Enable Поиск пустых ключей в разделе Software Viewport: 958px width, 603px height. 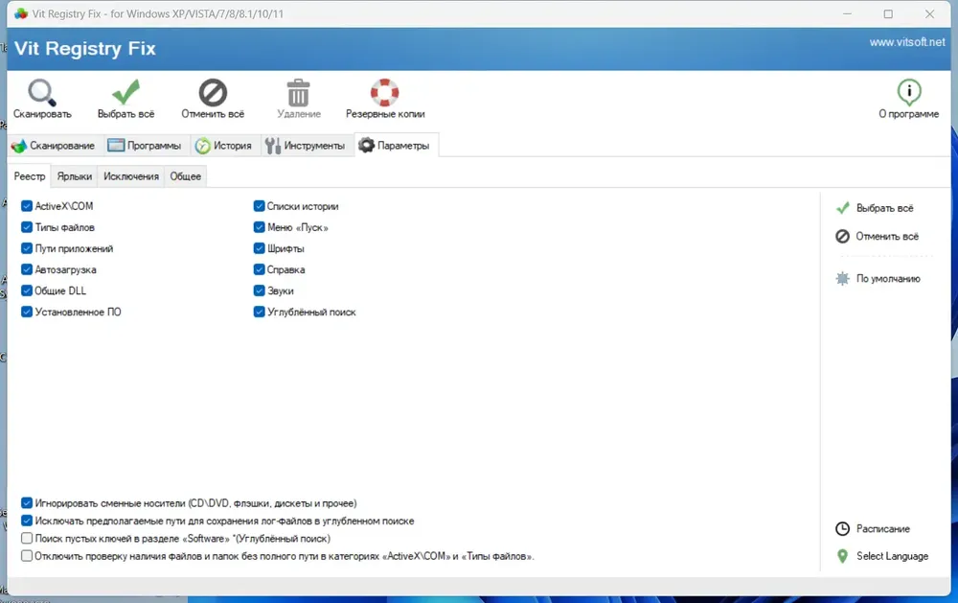[x=27, y=539]
